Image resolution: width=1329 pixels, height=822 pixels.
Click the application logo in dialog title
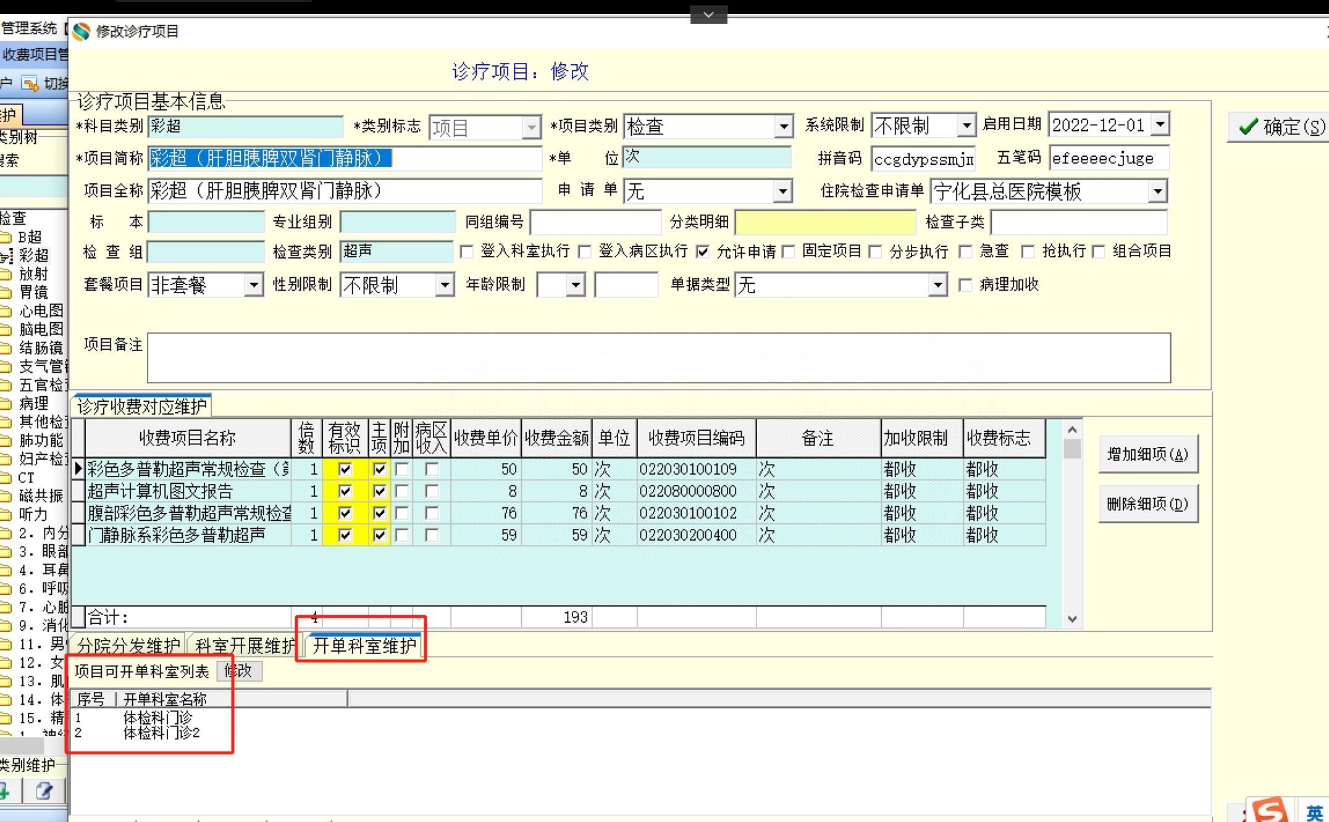pyautogui.click(x=82, y=31)
